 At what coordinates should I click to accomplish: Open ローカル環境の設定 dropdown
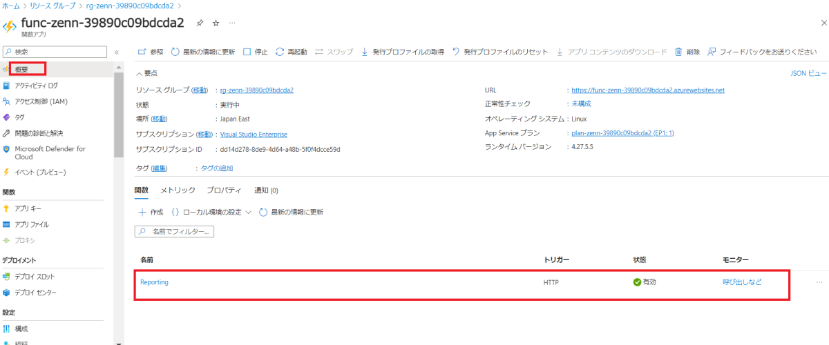click(x=211, y=212)
